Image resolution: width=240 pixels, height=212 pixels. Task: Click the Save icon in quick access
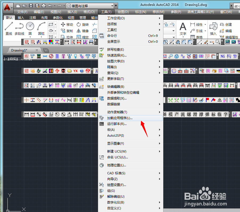[31, 6]
